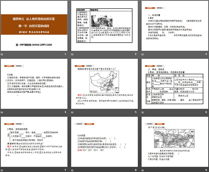Image resolution: width=209 pixels, height=172 pixels.
Task: Click animation star icon under slide 1
Action: click(2, 54)
